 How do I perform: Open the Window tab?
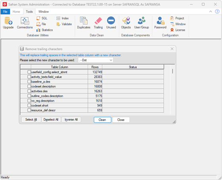click(x=44, y=12)
